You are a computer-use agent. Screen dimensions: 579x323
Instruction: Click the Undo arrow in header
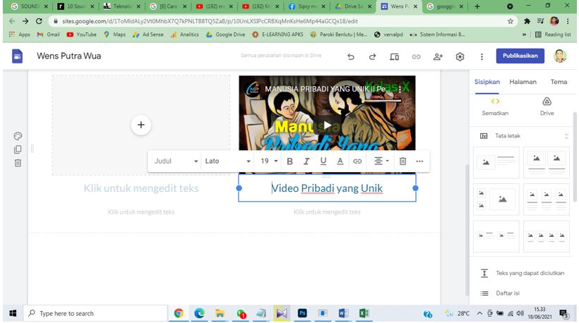click(351, 56)
